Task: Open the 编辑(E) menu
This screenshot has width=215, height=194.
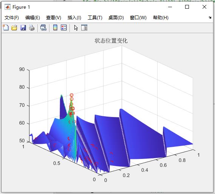Action: point(32,18)
